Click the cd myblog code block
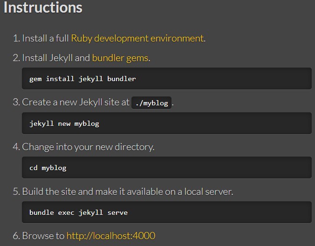 pyautogui.click(x=167, y=167)
